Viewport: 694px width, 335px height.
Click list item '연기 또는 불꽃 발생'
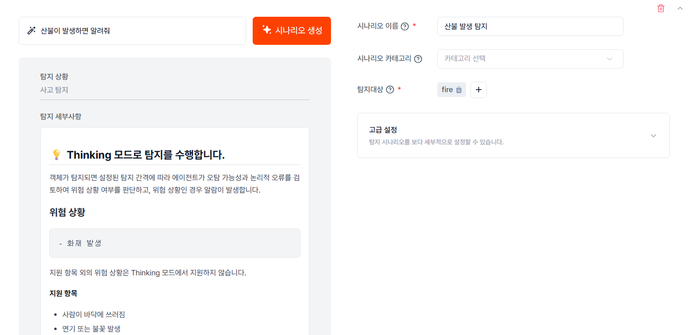point(91,329)
